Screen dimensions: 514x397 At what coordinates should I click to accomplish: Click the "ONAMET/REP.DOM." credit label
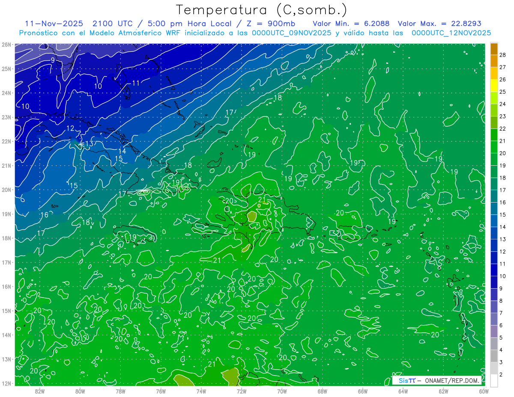coord(453,380)
